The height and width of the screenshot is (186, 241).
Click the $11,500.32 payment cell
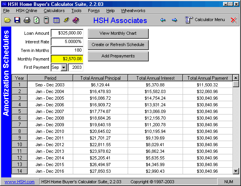point(208,85)
